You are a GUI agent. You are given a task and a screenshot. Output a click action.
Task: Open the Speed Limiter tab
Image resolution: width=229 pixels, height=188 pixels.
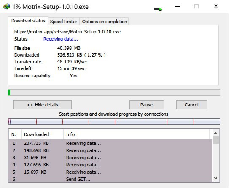pos(64,22)
